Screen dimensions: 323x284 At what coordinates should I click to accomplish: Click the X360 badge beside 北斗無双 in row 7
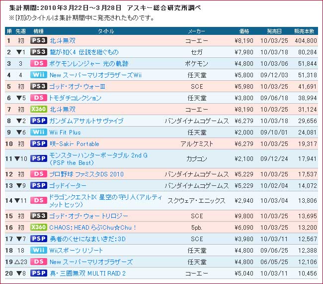click(x=39, y=109)
